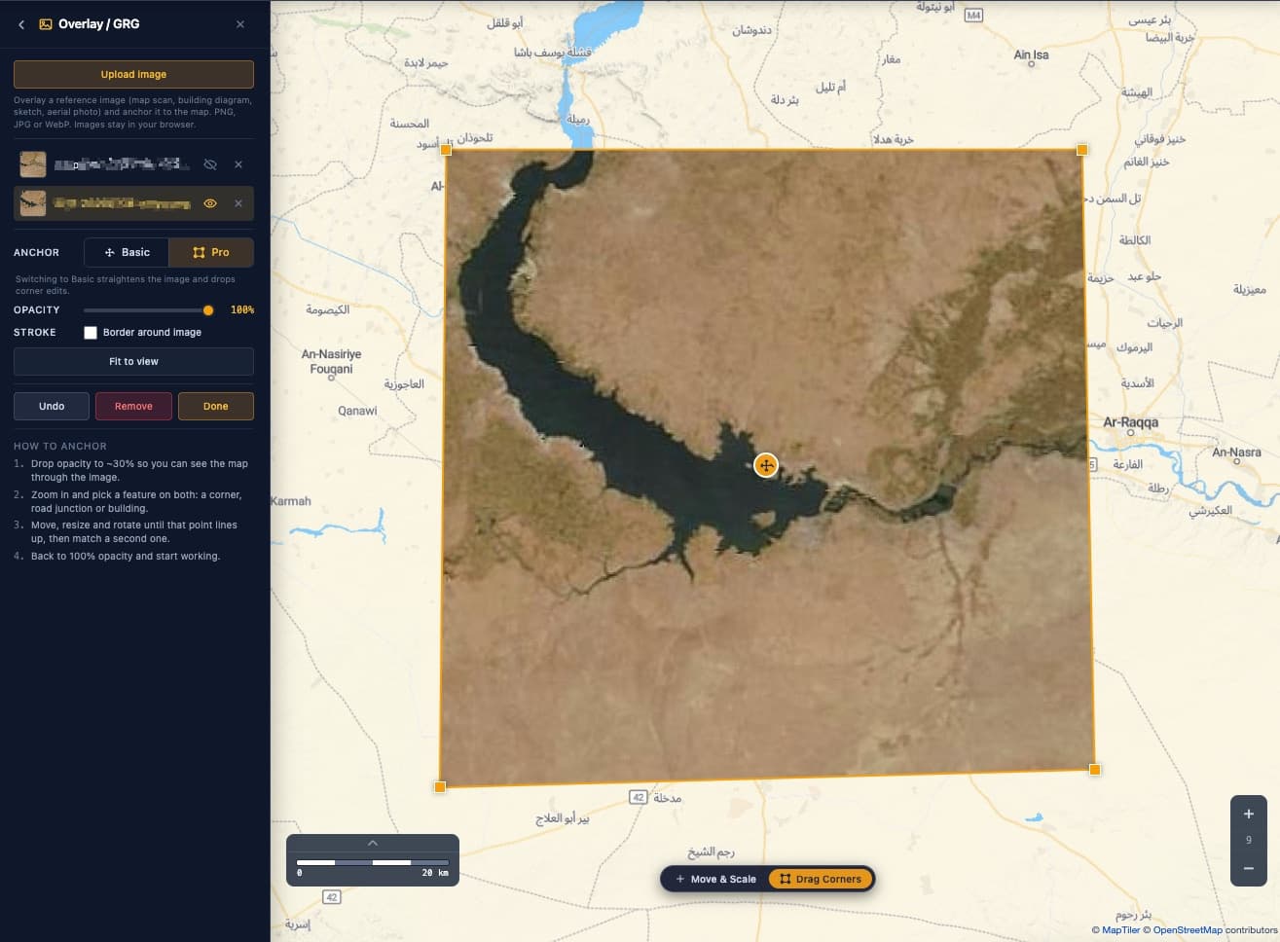Enable Border around image checkbox
Image resolution: width=1280 pixels, height=942 pixels.
tap(91, 333)
